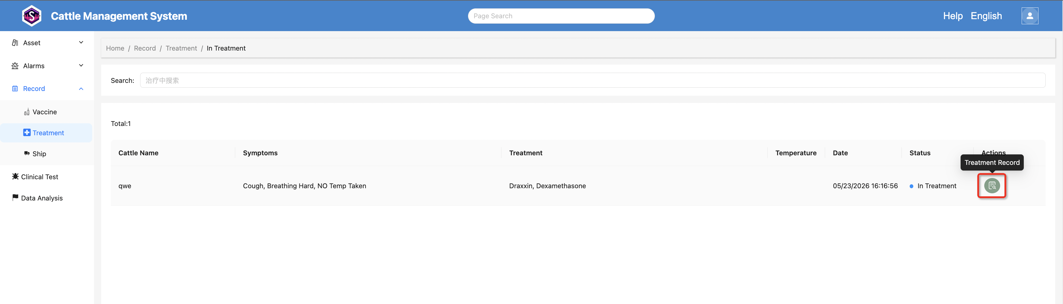Click the Asset building icon in sidebar
Viewport: 1063px width, 304px height.
click(x=15, y=42)
